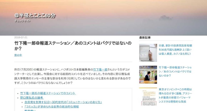Select the 世の中 category link
Viewport: 207px width, 111px height.
pos(18,55)
